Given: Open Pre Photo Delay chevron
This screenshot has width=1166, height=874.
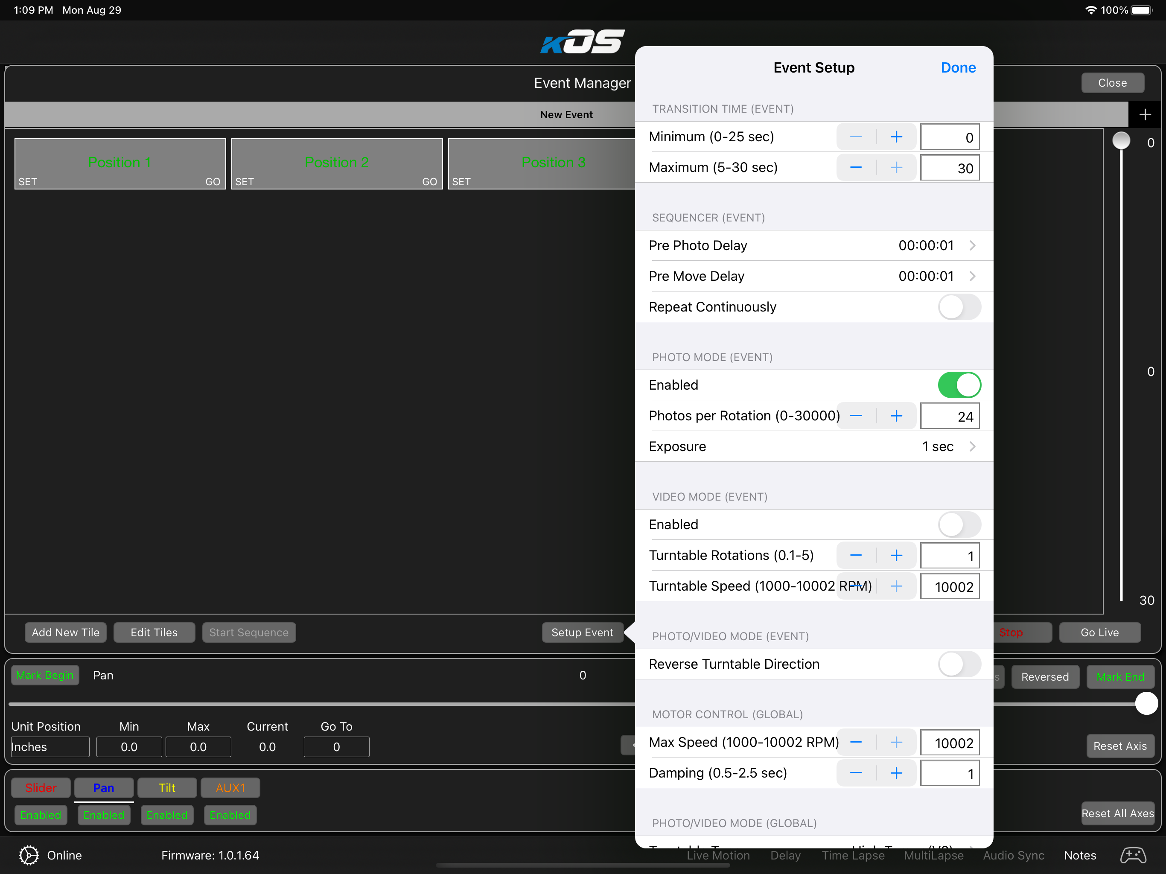Looking at the screenshot, I should point(972,246).
